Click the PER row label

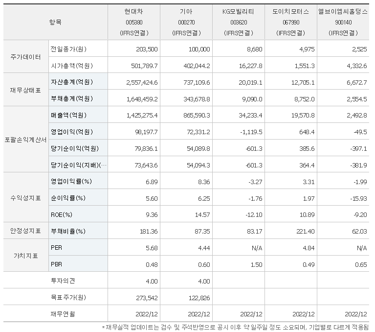(56, 247)
